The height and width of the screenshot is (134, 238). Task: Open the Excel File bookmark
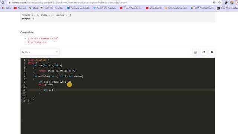click(x=52, y=8)
